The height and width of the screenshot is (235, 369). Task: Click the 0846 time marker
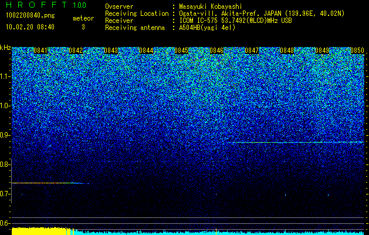click(x=216, y=51)
